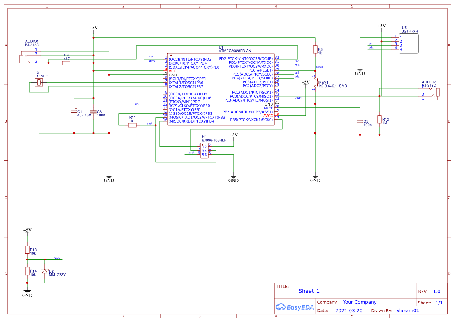Click resistor R12 1M symbol

[x=379, y=119]
